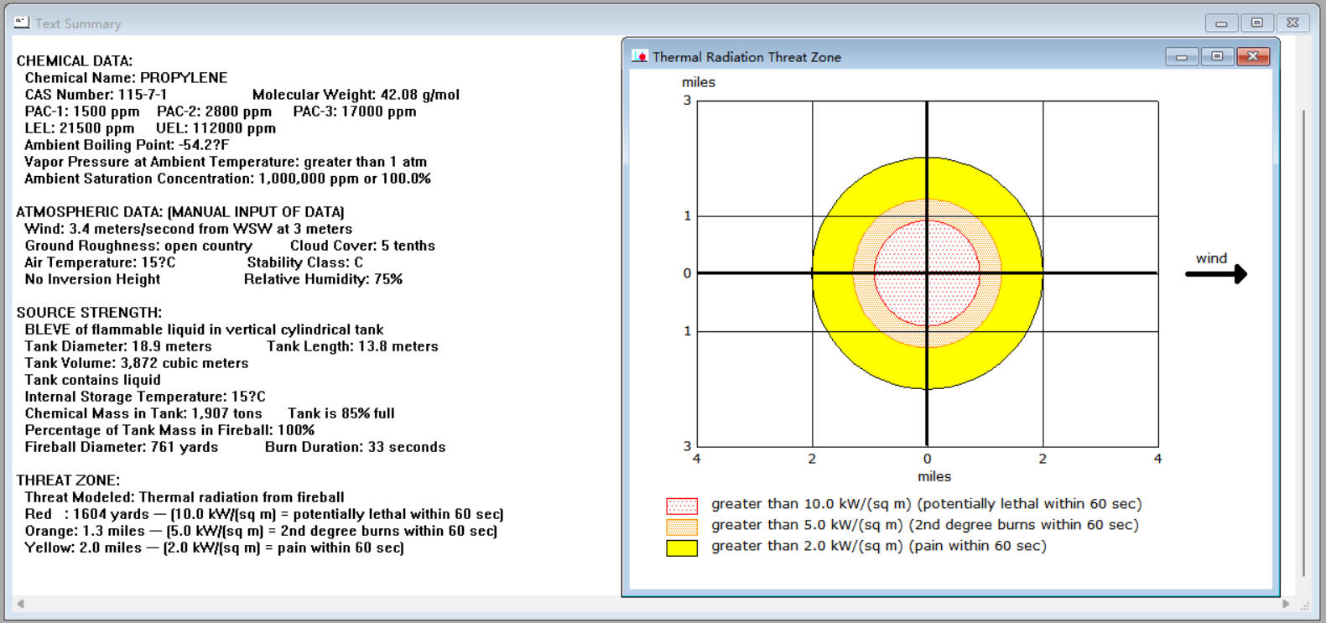
Task: Click 'Stability Class: C' text
Action: pyautogui.click(x=304, y=262)
